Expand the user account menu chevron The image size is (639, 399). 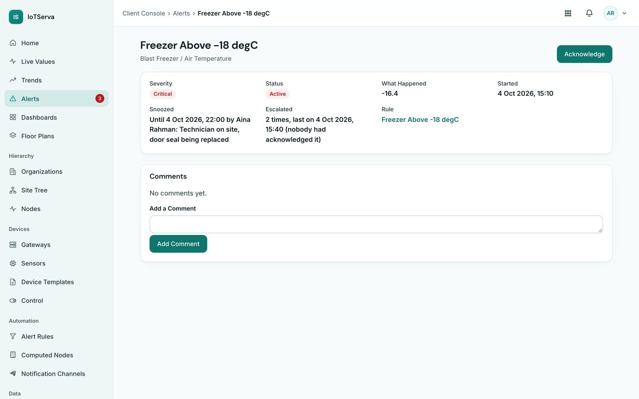tap(624, 13)
